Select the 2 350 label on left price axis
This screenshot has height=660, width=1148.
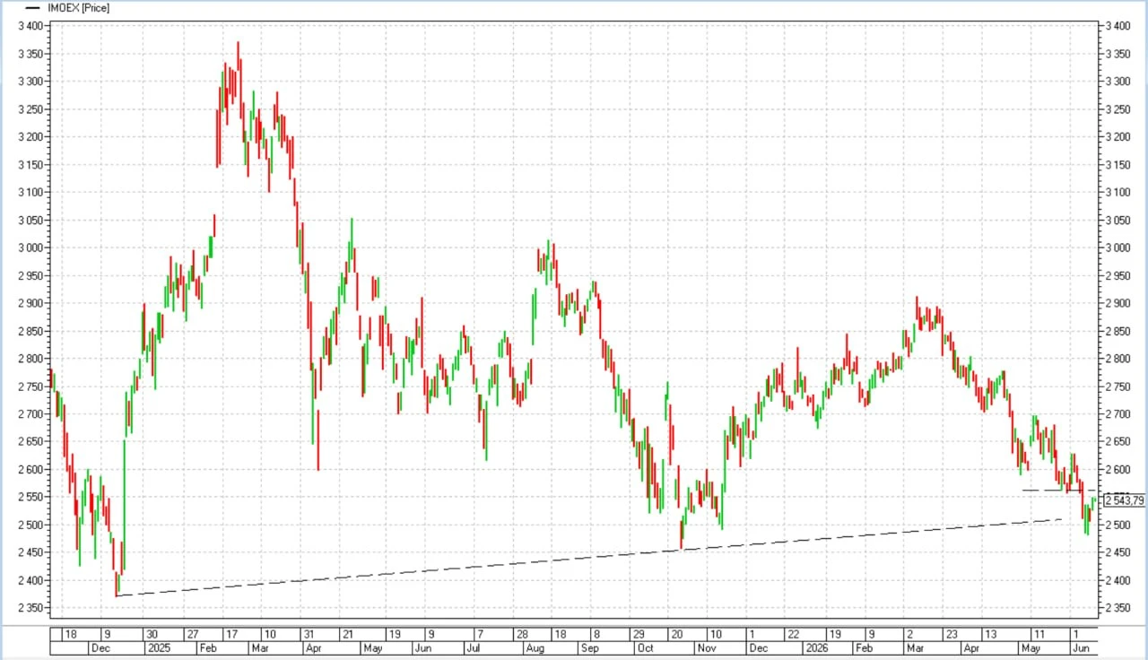(x=30, y=608)
